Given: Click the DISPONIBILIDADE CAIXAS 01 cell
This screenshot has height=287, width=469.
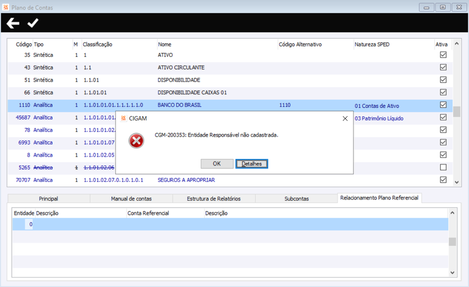Looking at the screenshot, I should point(192,92).
